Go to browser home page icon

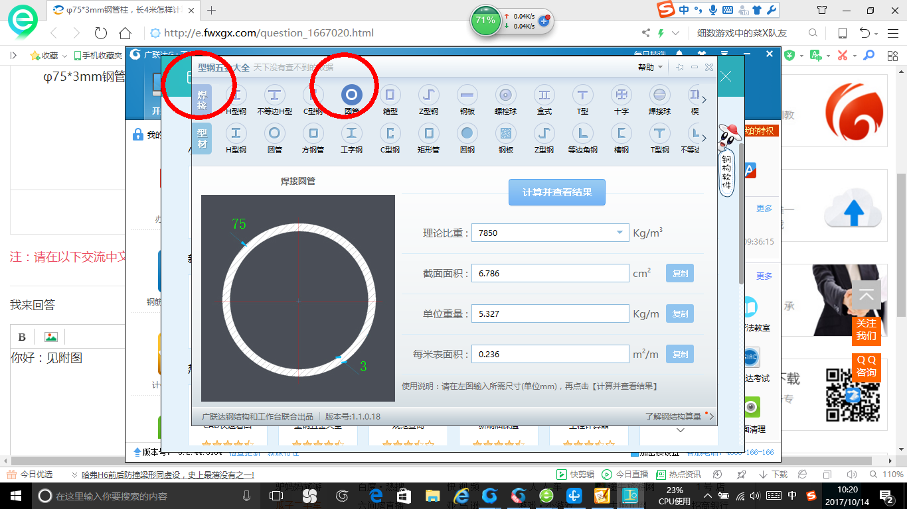pyautogui.click(x=125, y=32)
